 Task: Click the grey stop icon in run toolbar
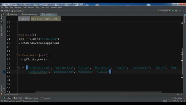(180, 11)
